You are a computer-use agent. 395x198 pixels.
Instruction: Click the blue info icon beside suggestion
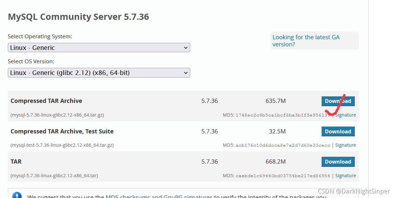pos(17,195)
